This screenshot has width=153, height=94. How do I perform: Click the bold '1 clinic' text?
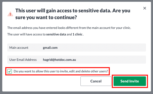(x=78, y=34)
